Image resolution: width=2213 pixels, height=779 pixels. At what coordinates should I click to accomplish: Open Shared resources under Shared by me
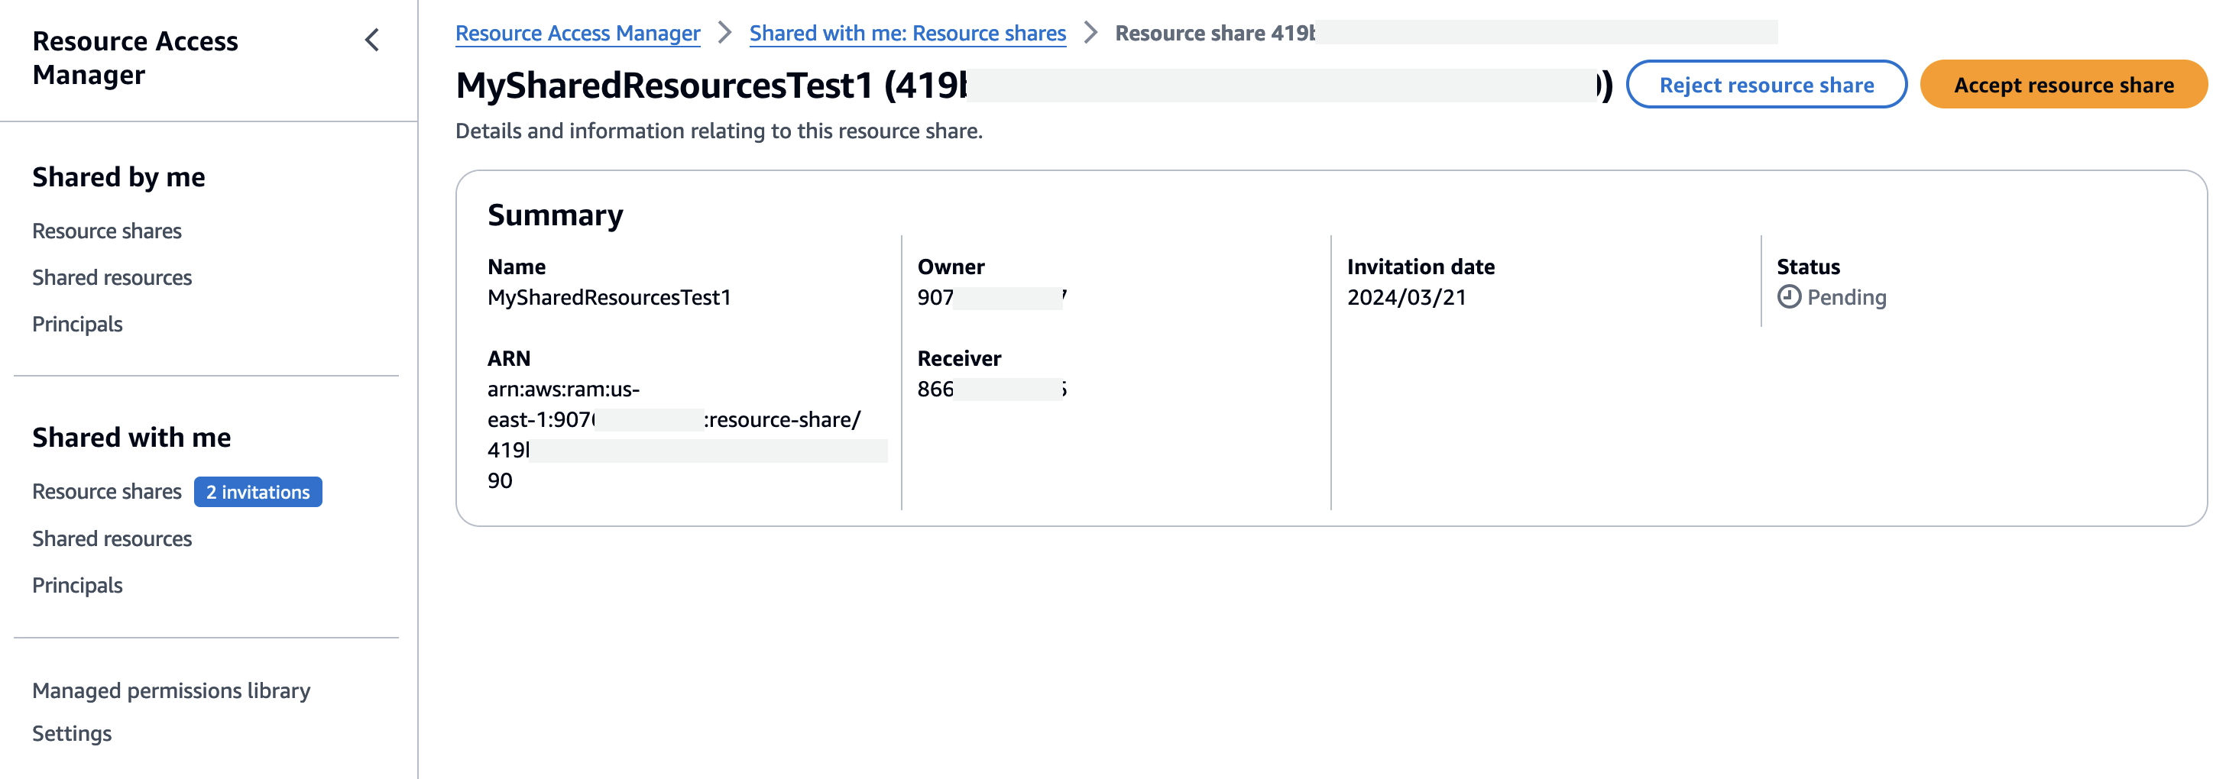click(x=112, y=277)
